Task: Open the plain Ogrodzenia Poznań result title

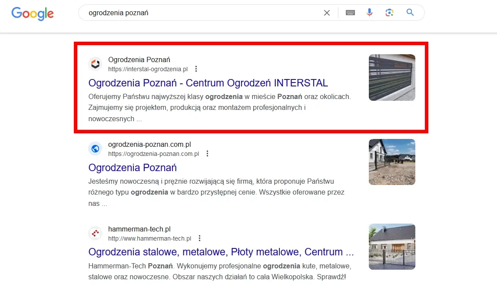Action: [x=133, y=168]
